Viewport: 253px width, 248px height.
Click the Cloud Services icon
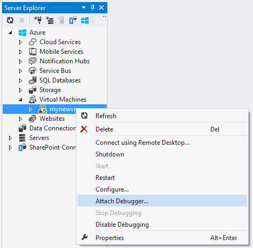click(x=33, y=42)
